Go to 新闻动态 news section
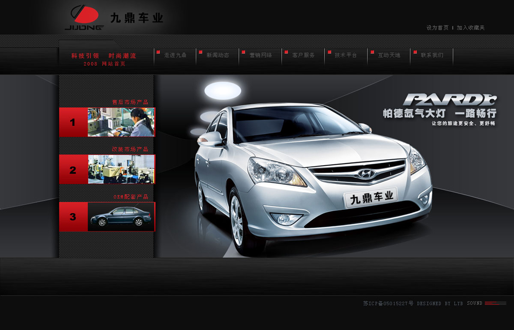514x330 pixels. pos(217,55)
